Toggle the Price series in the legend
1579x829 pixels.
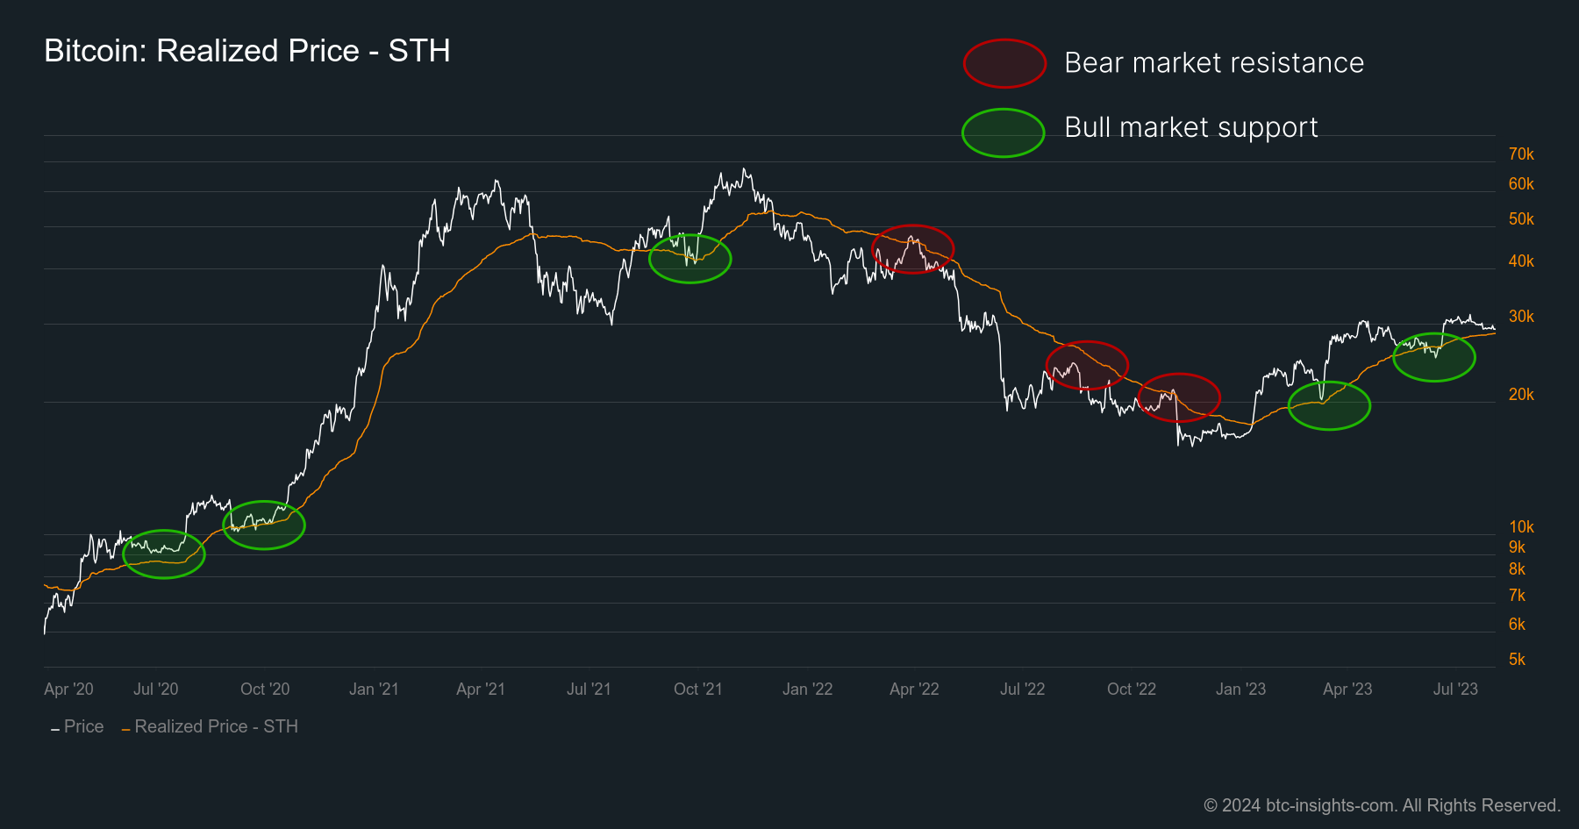(x=83, y=726)
